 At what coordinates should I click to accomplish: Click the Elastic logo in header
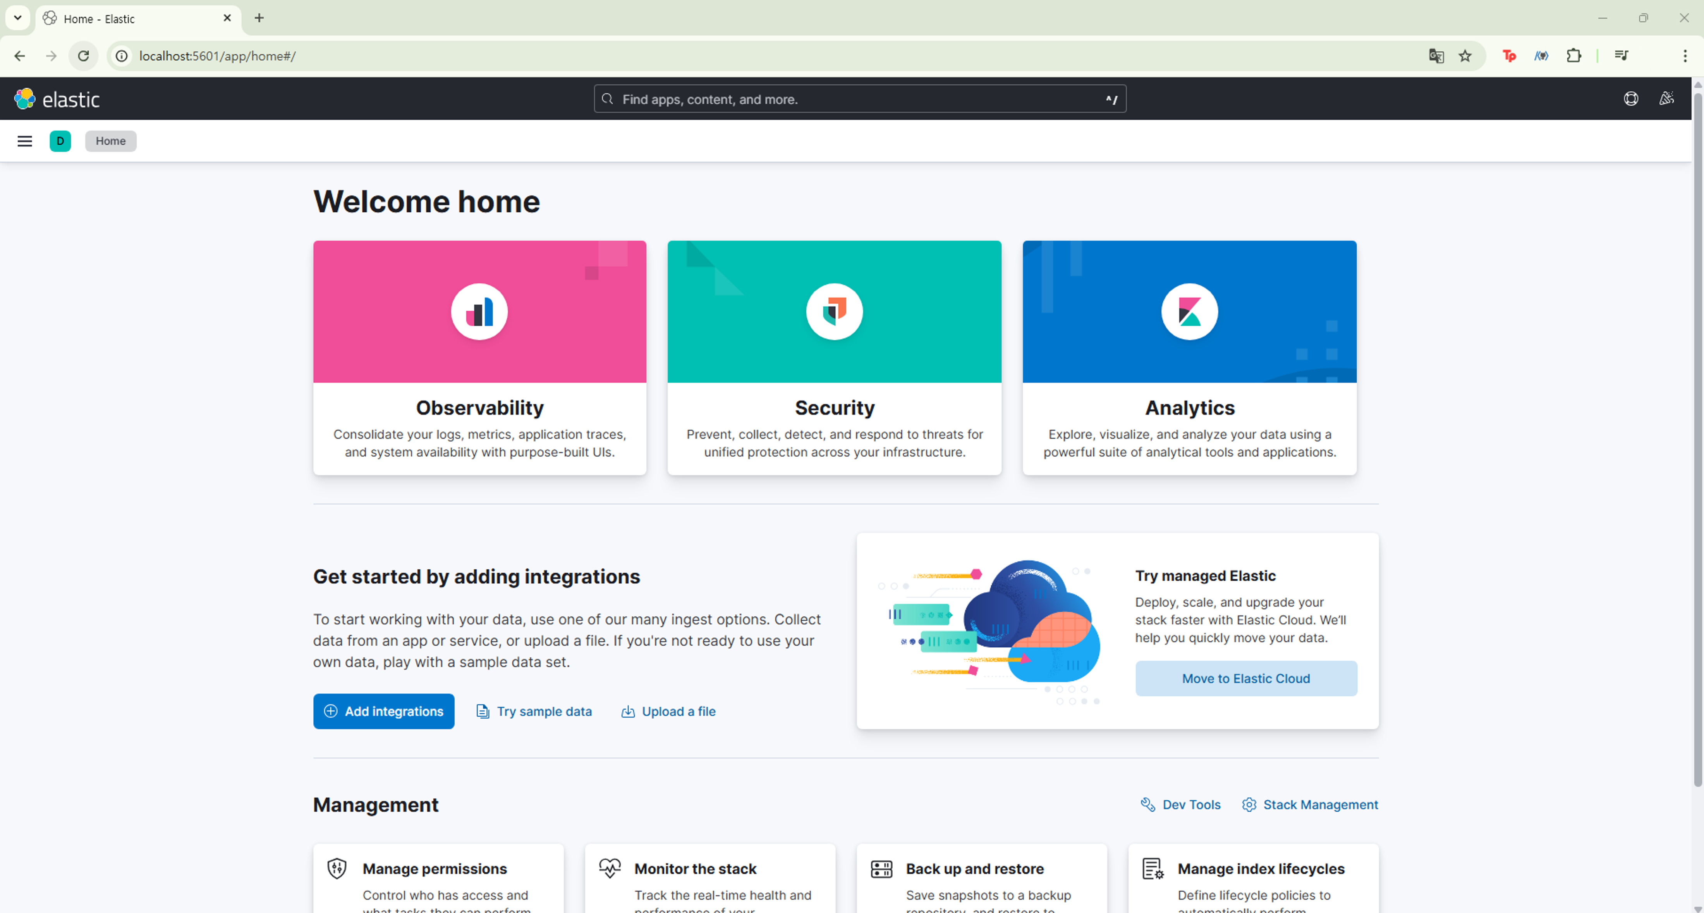tap(57, 99)
